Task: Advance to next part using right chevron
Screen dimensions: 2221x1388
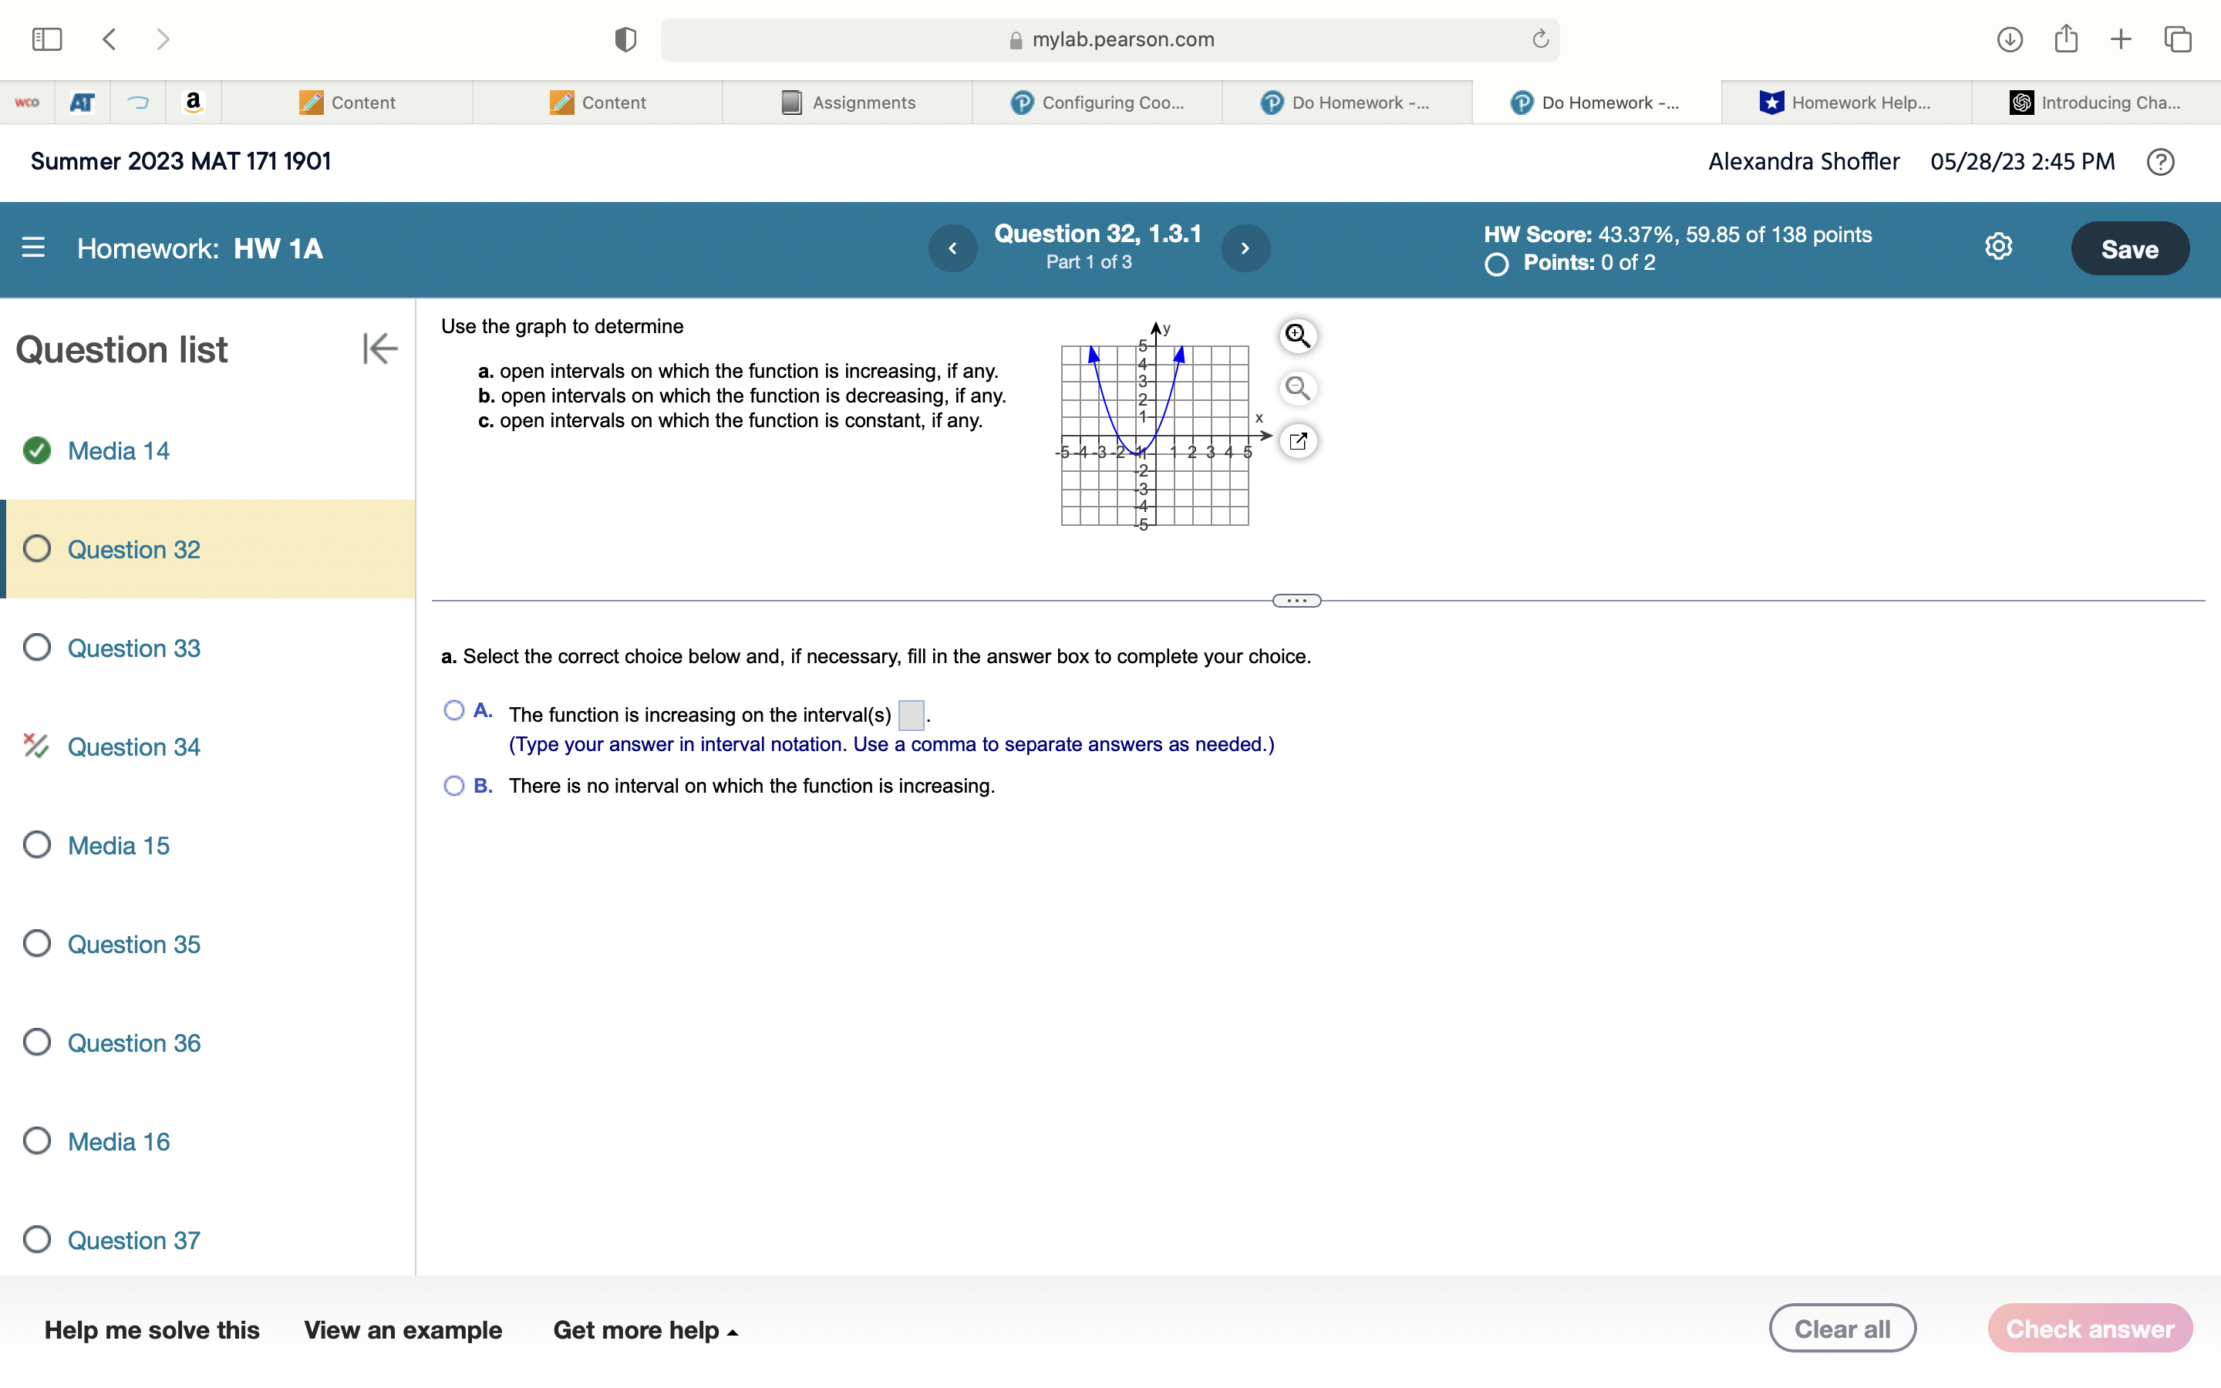Action: coord(1245,248)
